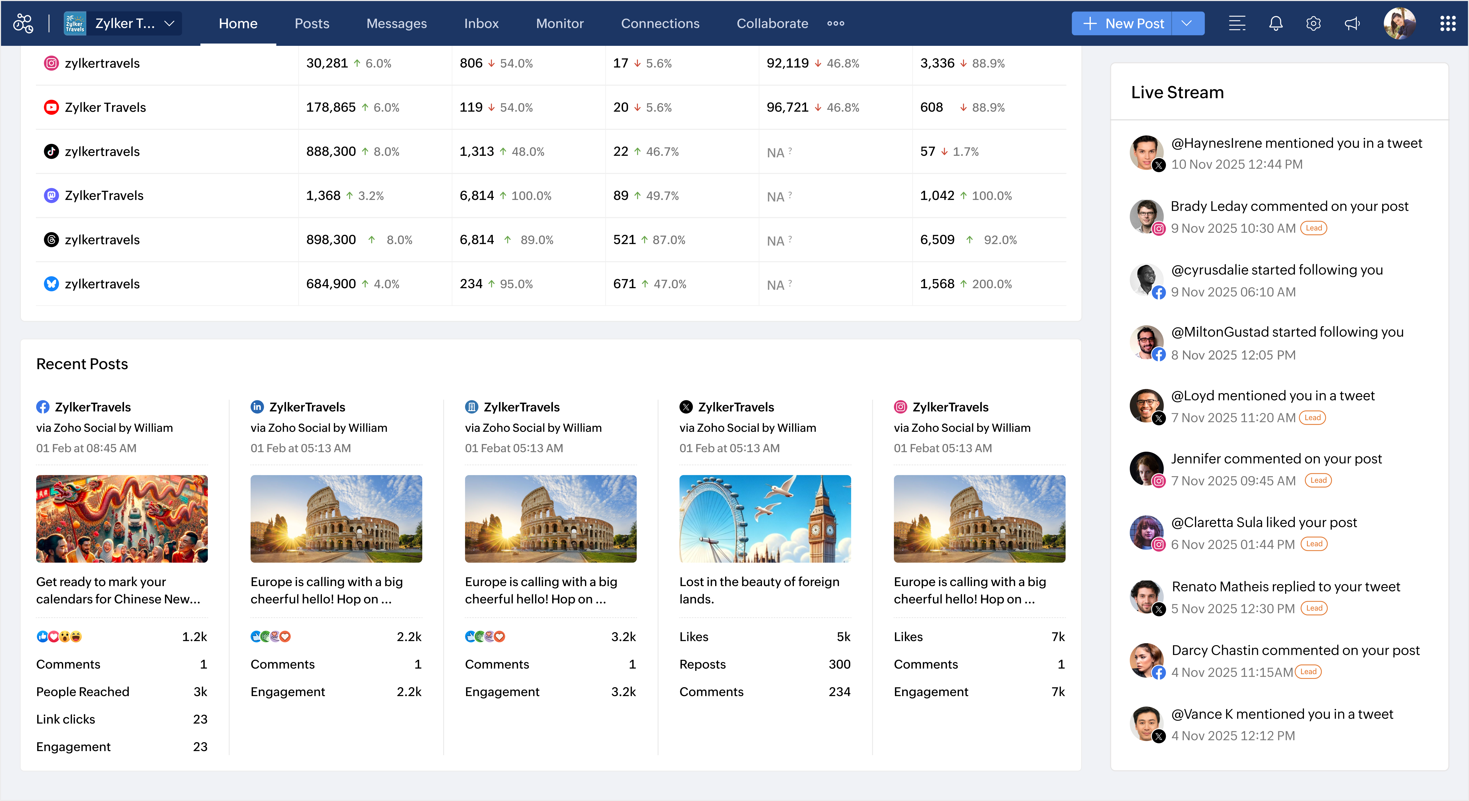The width and height of the screenshot is (1469, 801).
Task: Open the notifications bell icon
Action: (1276, 23)
